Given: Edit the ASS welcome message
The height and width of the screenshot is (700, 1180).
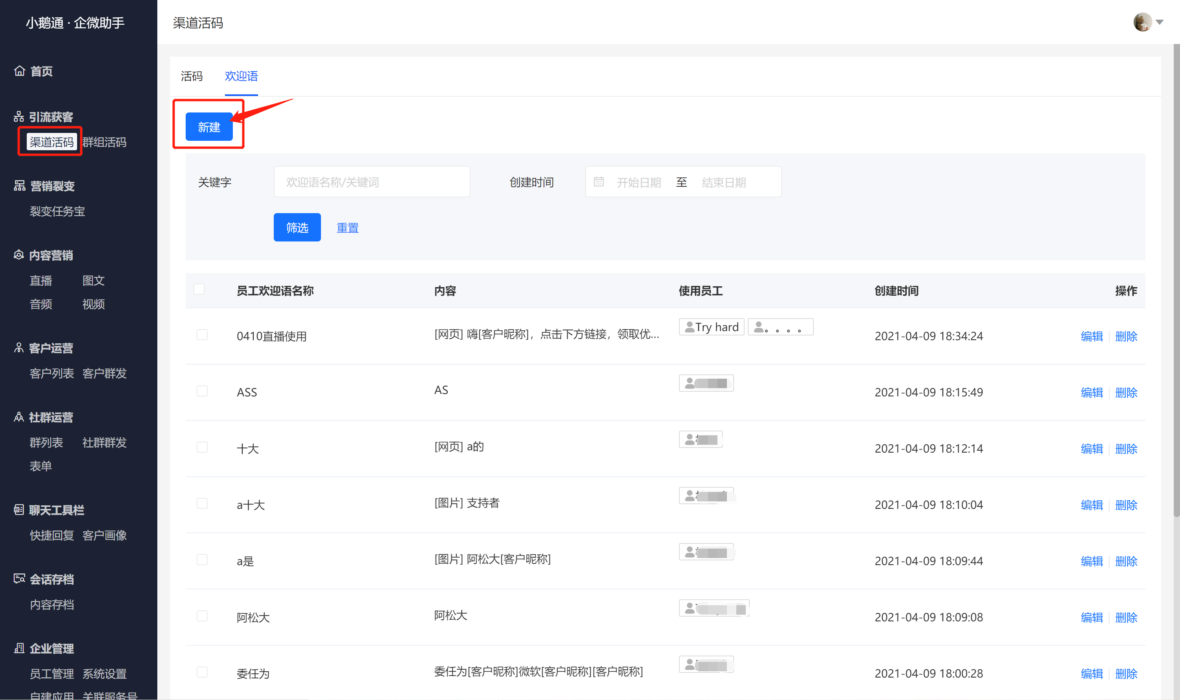Looking at the screenshot, I should click(1092, 392).
